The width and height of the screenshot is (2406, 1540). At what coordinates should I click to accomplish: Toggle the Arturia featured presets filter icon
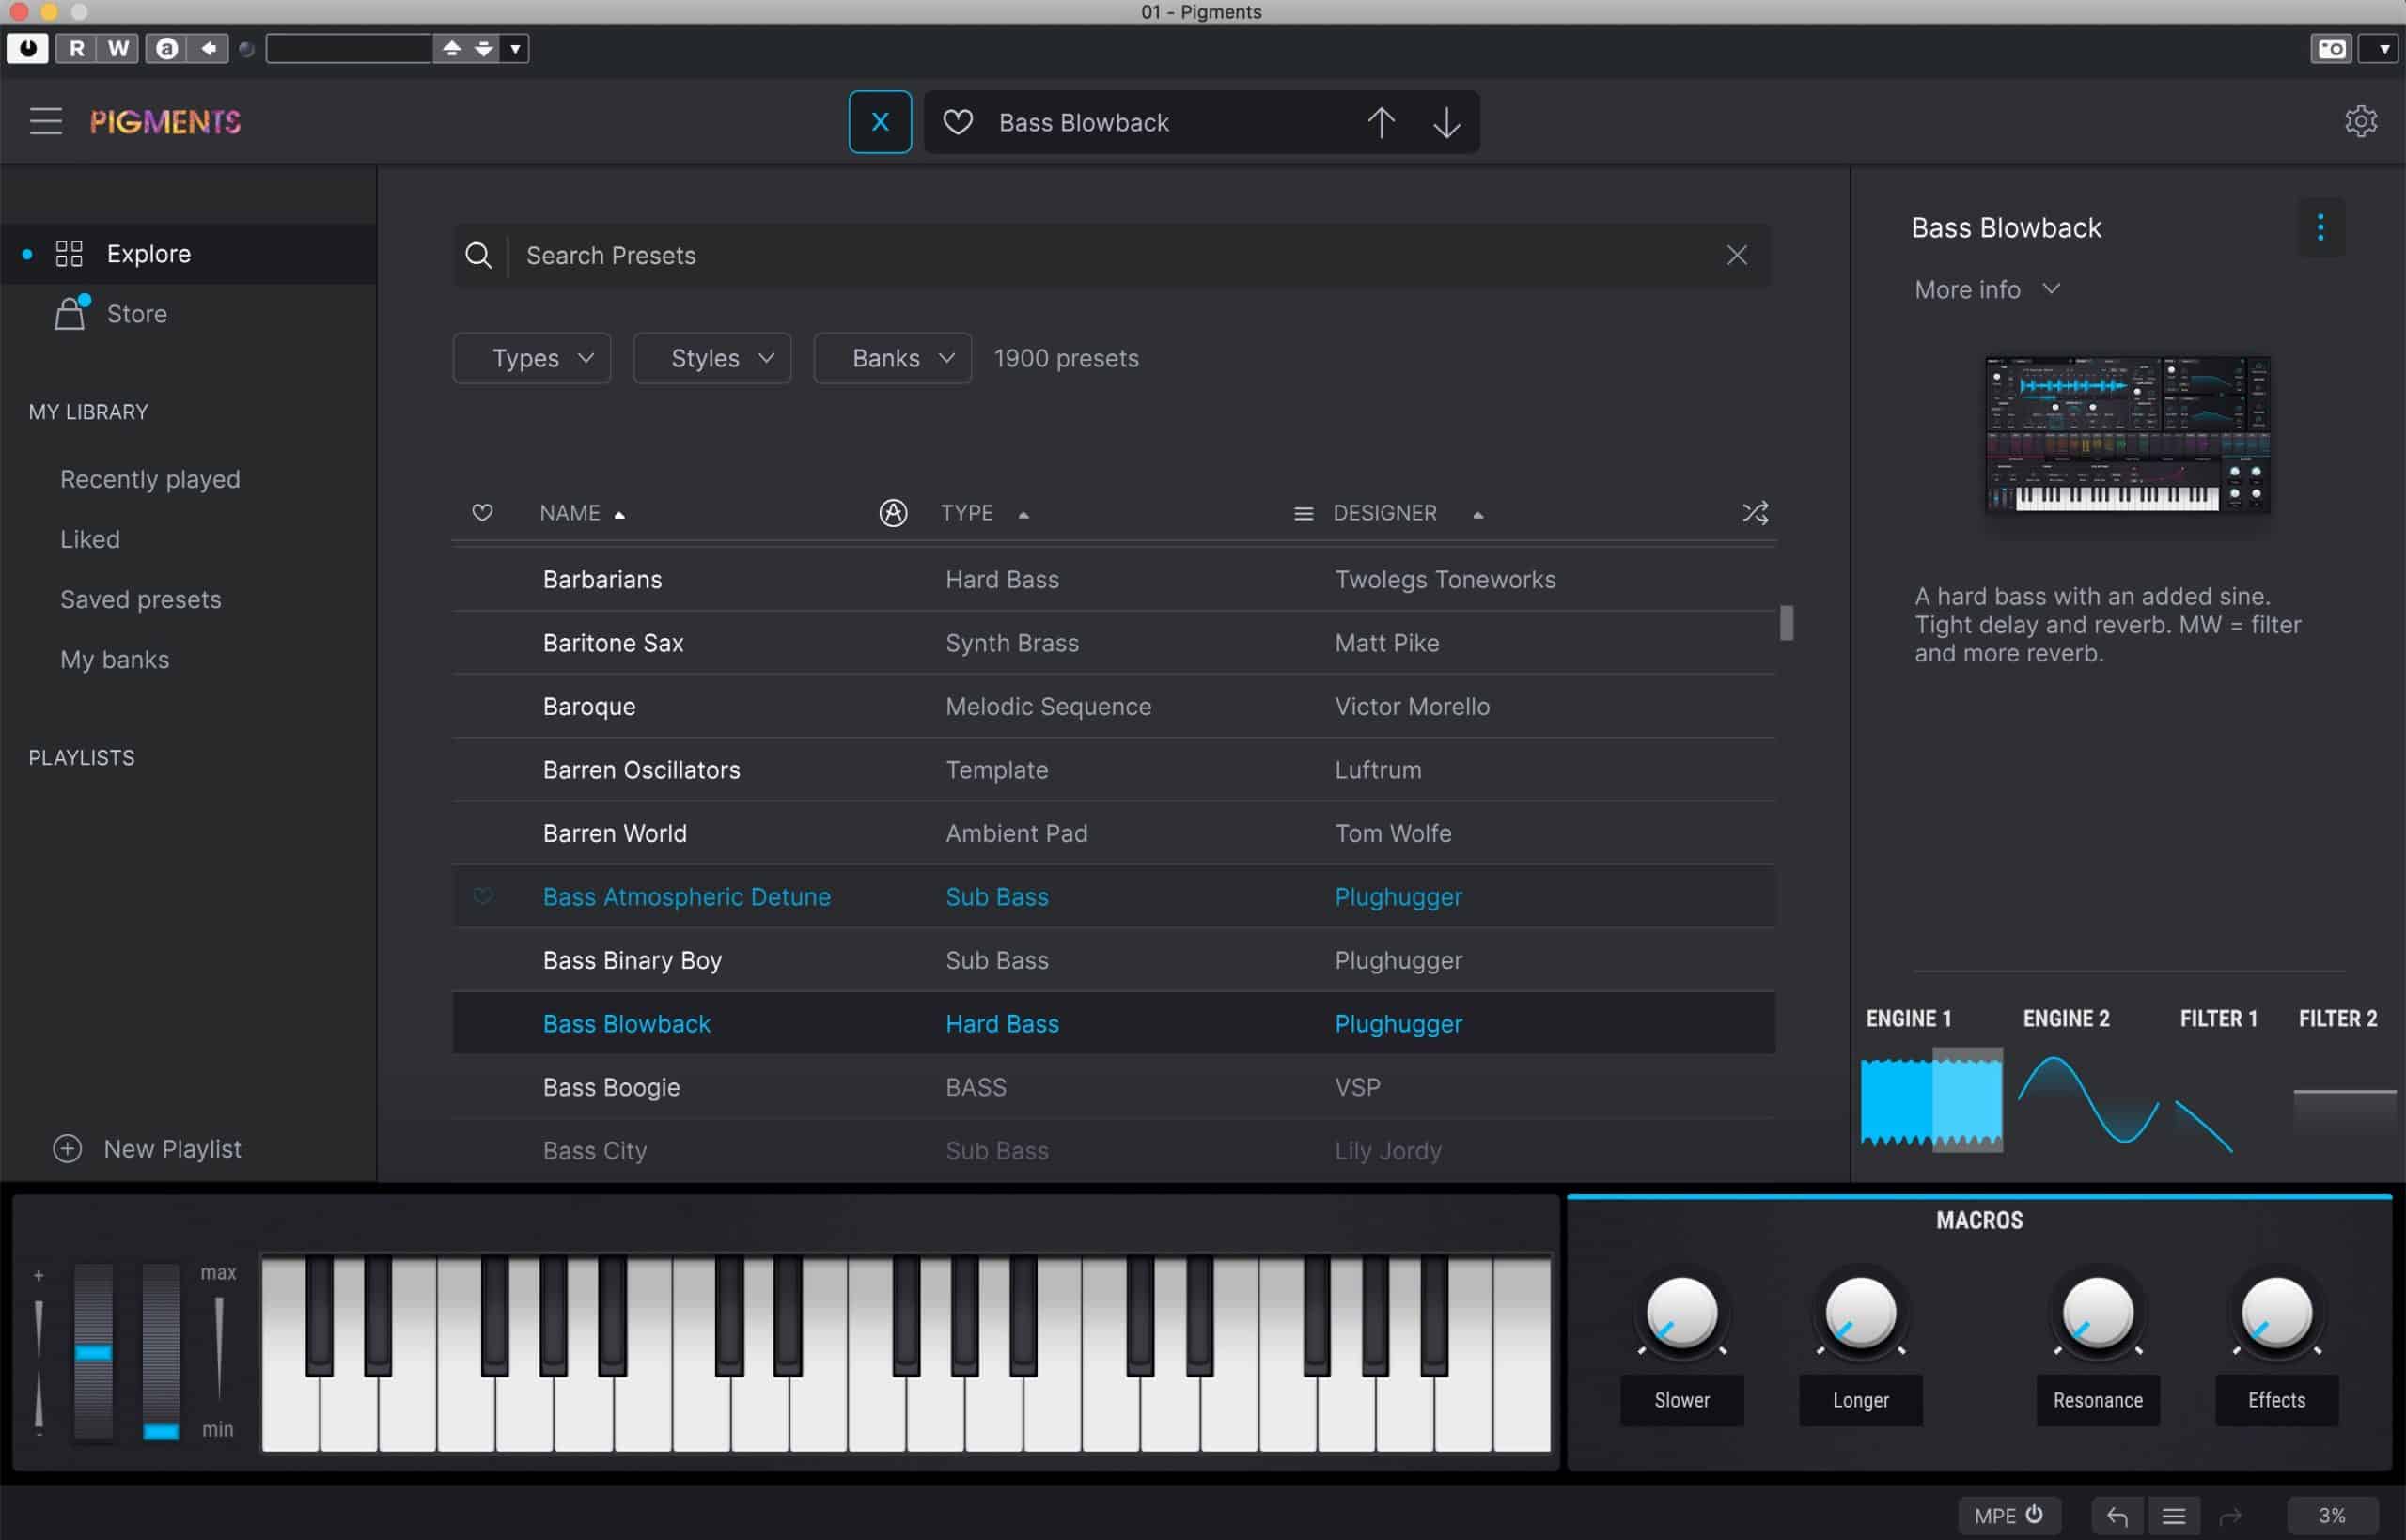click(x=892, y=513)
